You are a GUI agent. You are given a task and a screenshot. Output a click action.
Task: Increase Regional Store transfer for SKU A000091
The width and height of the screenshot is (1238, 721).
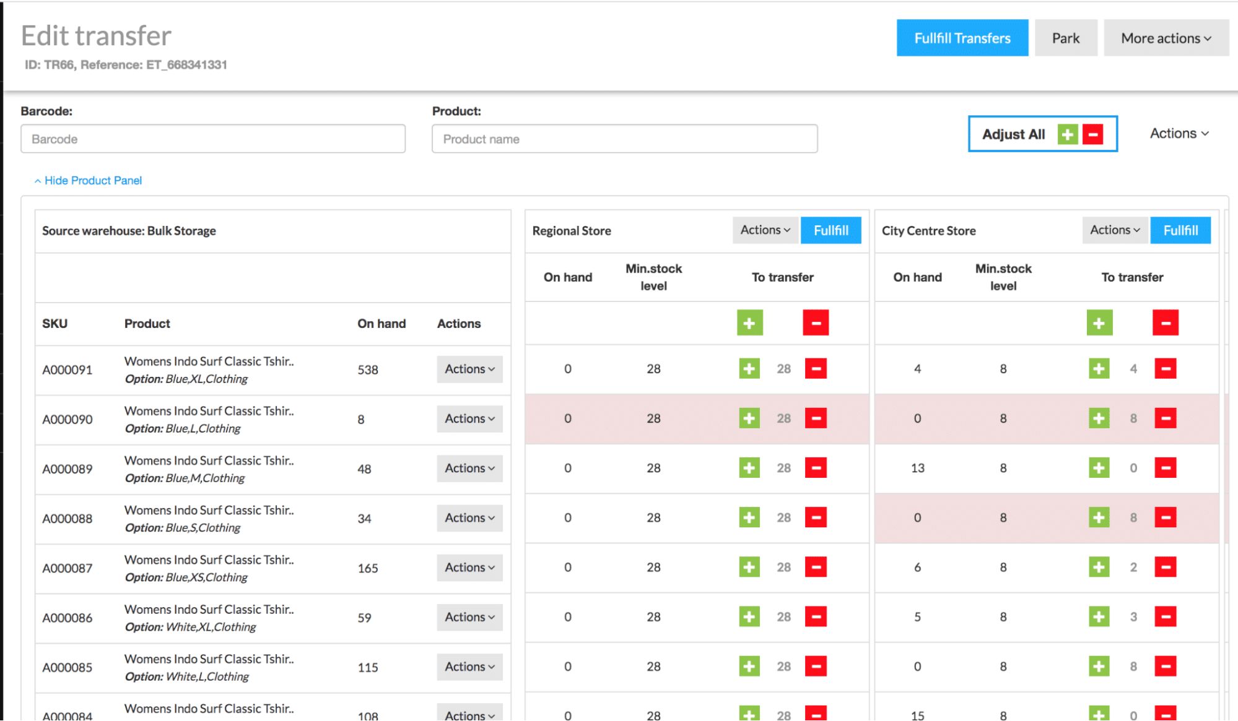coord(749,369)
